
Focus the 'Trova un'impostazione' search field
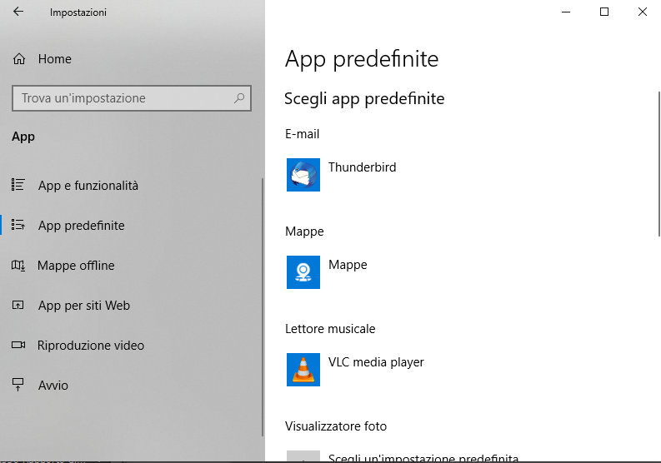[x=132, y=98]
